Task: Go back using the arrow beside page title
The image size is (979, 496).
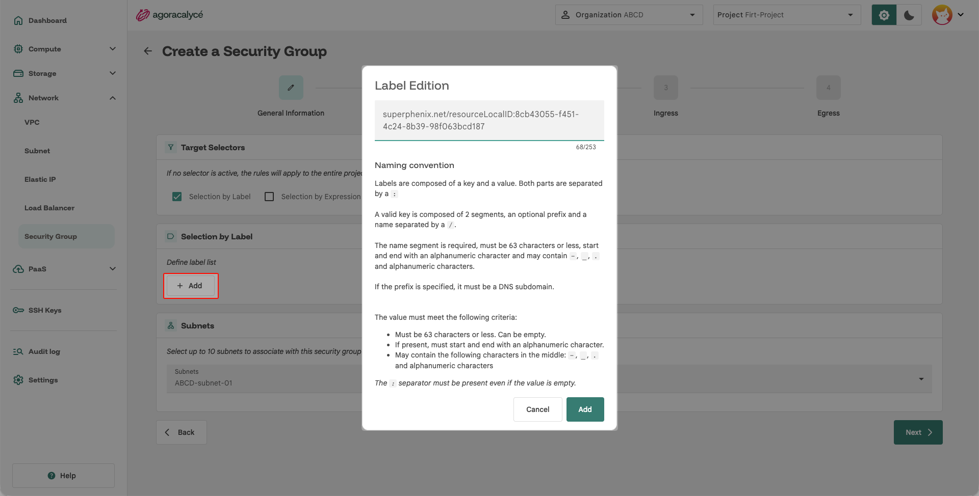Action: tap(148, 51)
